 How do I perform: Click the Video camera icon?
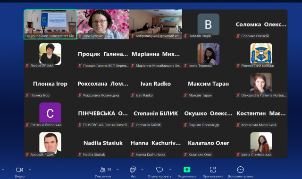tap(19, 170)
